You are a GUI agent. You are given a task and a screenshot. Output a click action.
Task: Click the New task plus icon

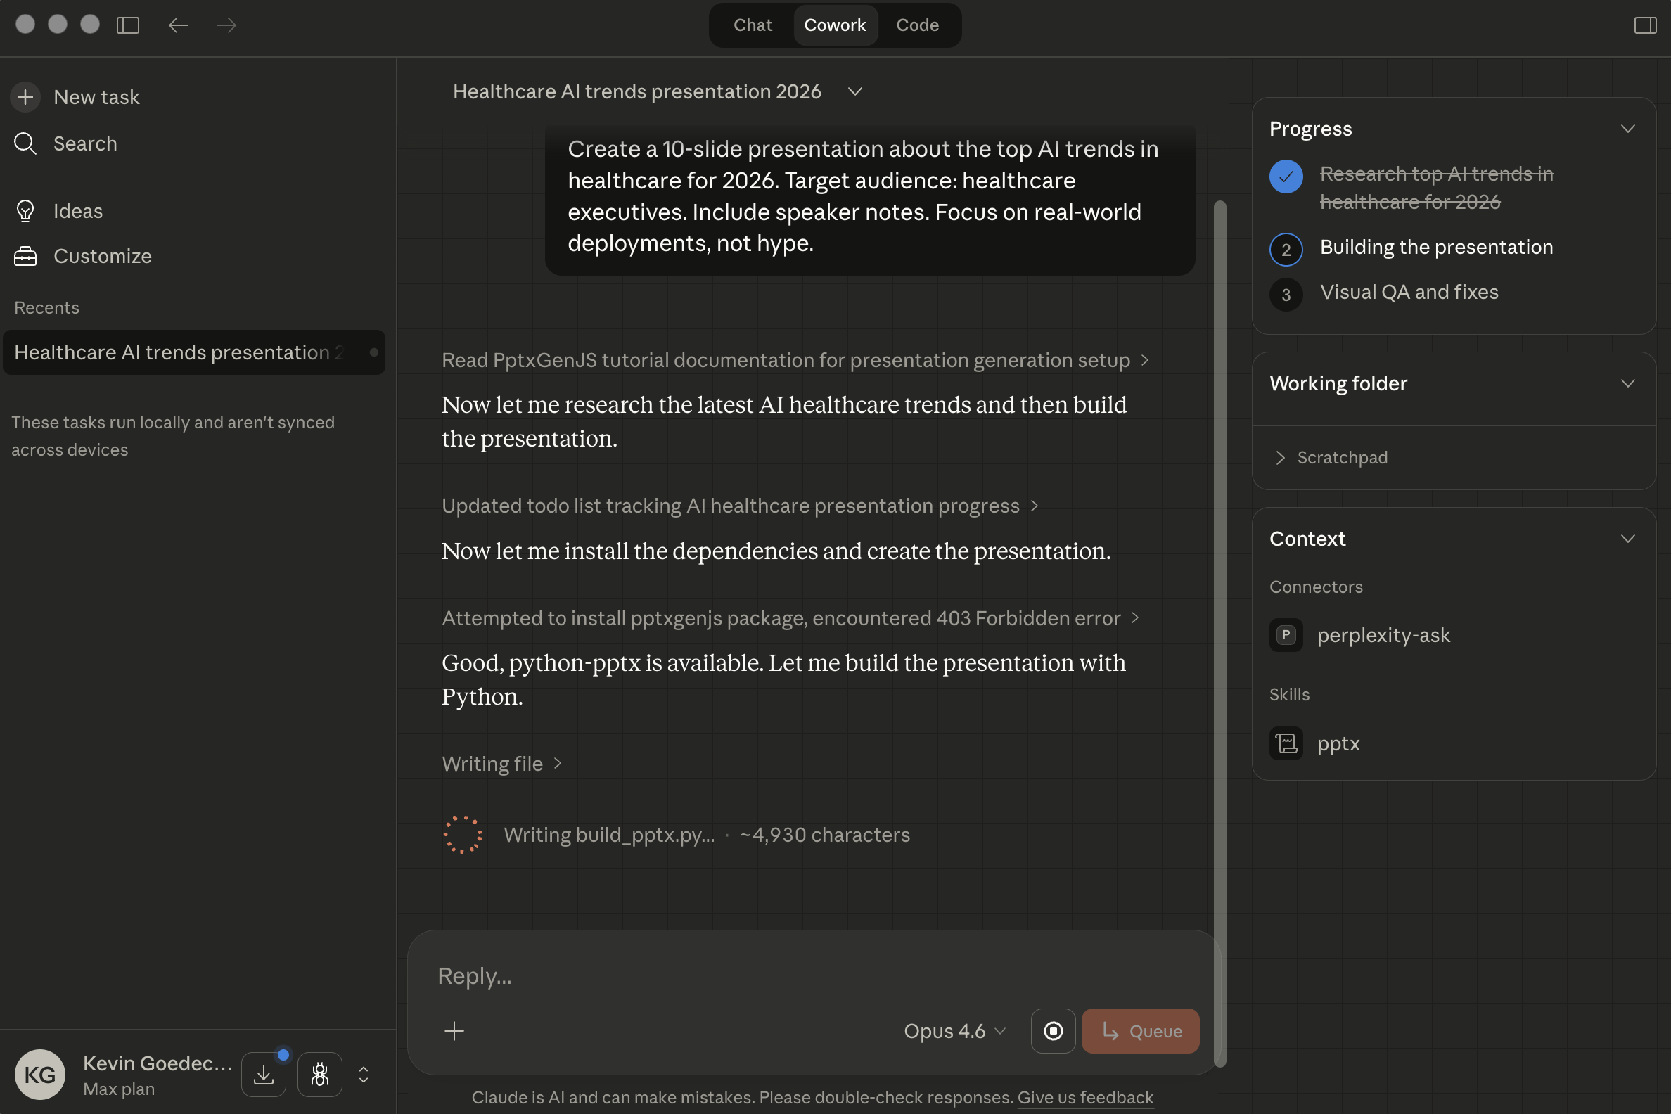[x=25, y=97]
